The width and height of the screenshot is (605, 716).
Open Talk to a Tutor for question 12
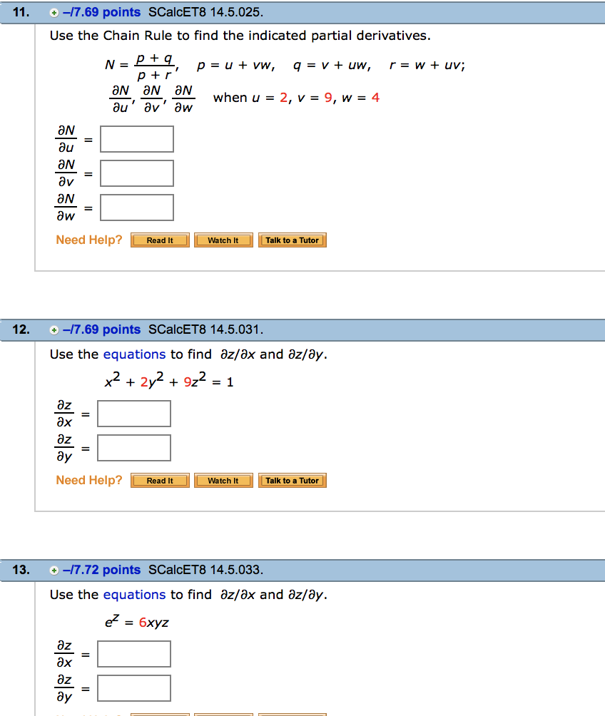[292, 480]
